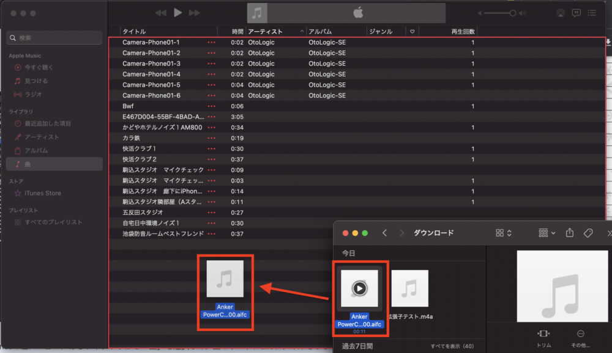Click the album artwork music note in the Music header

[257, 13]
